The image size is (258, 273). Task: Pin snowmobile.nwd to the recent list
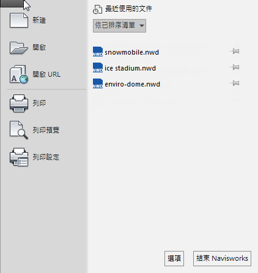[235, 51]
